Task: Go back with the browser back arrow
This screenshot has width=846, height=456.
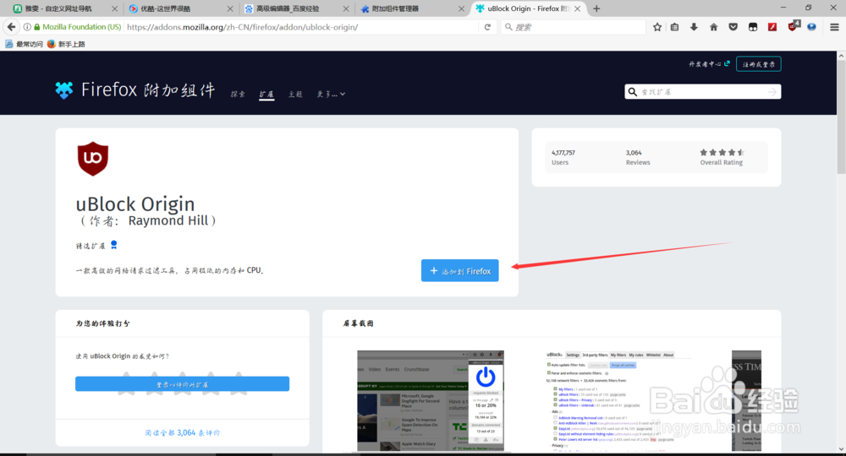Action: click(11, 27)
